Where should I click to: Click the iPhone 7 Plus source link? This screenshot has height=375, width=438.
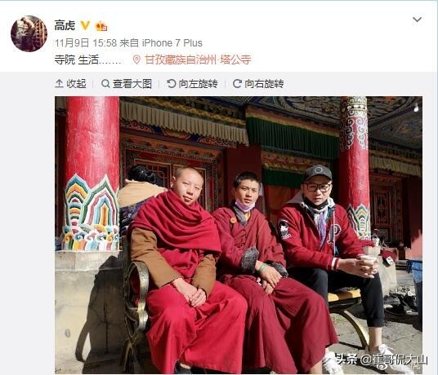click(x=172, y=43)
